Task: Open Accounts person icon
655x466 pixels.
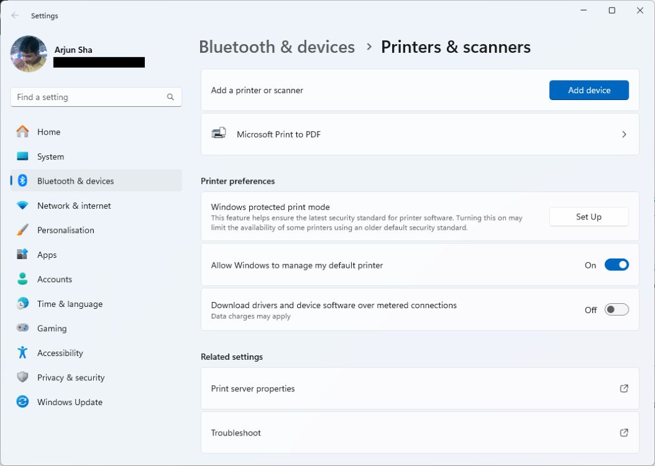Action: pos(23,279)
